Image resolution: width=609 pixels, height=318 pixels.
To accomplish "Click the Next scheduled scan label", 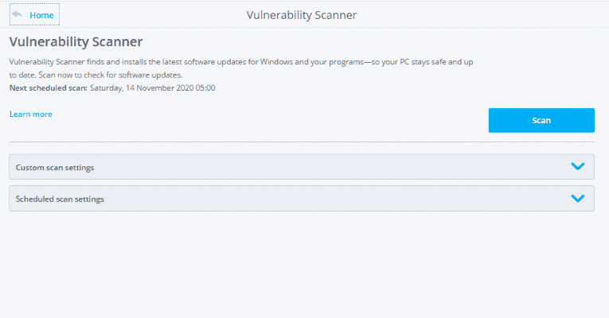I will pyautogui.click(x=48, y=88).
